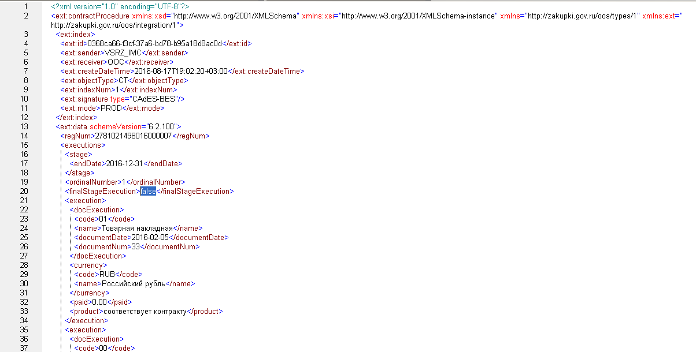Place cursor on sender value VSRZ_IMC
This screenshot has width=696, height=352.
(123, 53)
